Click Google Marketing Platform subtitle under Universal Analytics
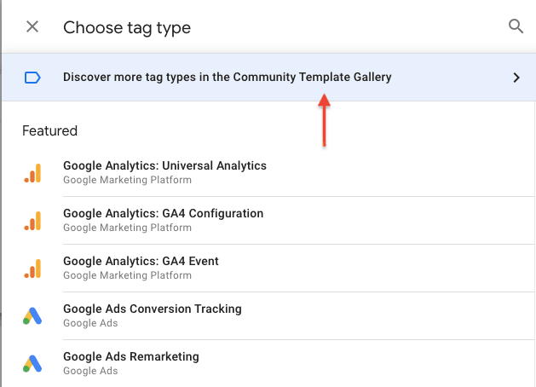This screenshot has width=536, height=387. pos(128,180)
